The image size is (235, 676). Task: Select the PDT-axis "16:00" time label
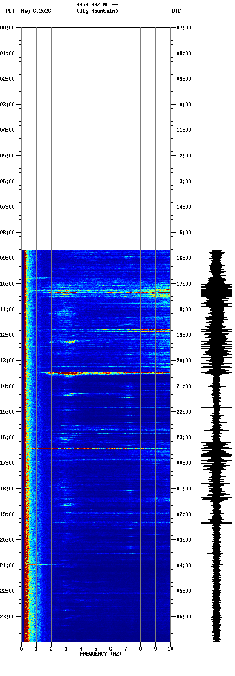(x=8, y=437)
